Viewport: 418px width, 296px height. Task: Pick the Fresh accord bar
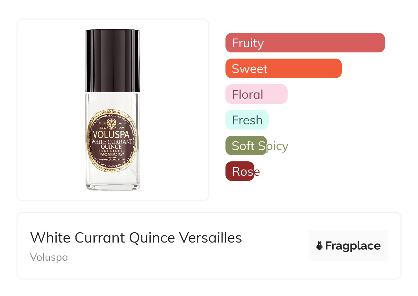click(x=247, y=120)
